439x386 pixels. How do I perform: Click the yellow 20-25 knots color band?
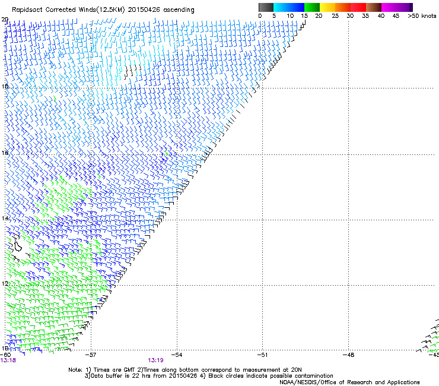click(x=327, y=7)
